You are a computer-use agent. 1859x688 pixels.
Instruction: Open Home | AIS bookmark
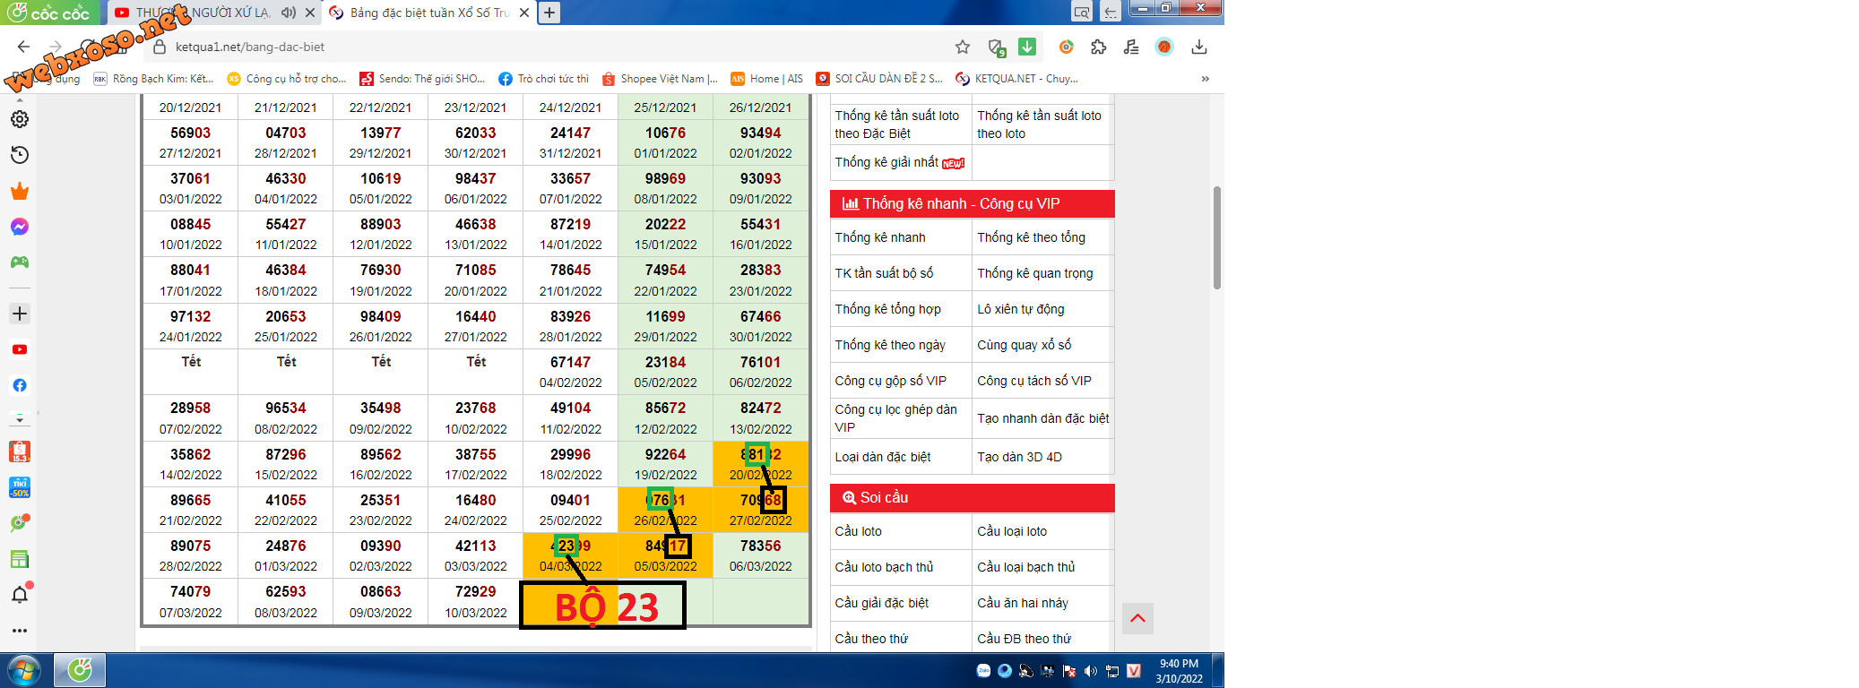(x=766, y=79)
